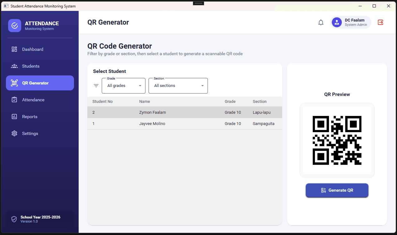Click Grade 10 in Zymon Faalam's row
Screen dimensions: 397x235
coord(233,113)
